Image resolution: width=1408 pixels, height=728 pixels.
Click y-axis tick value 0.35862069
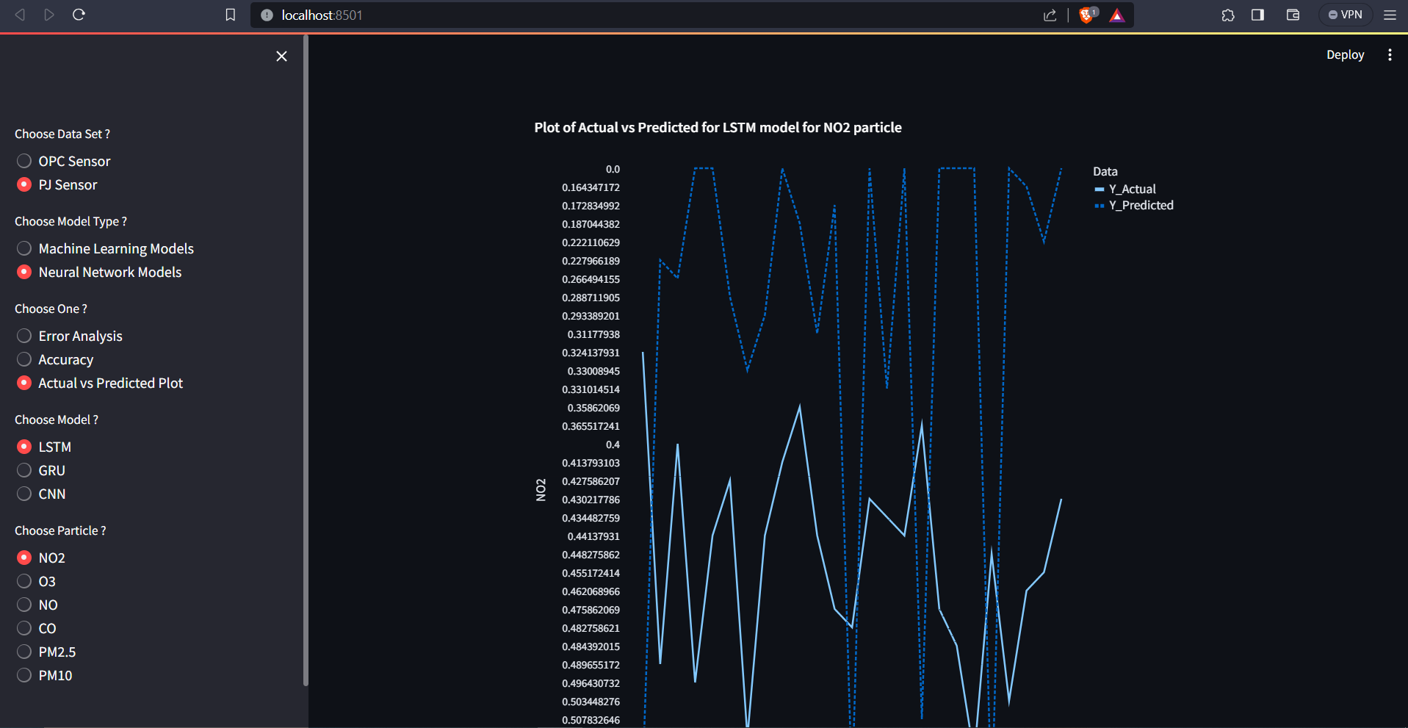pyautogui.click(x=593, y=408)
